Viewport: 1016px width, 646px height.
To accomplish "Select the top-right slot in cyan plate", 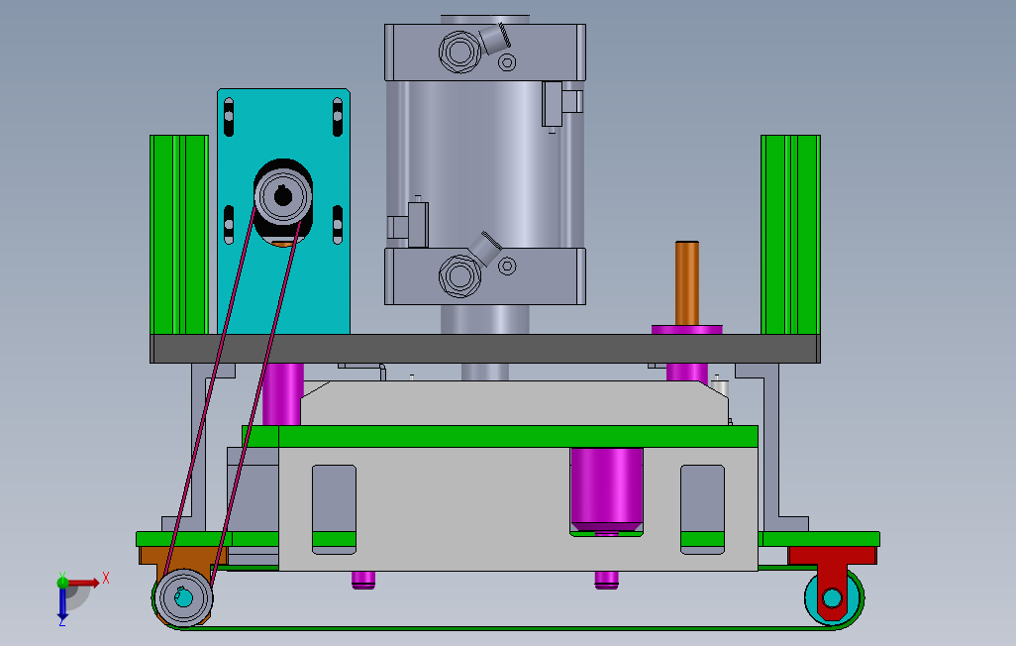I will click(x=338, y=117).
